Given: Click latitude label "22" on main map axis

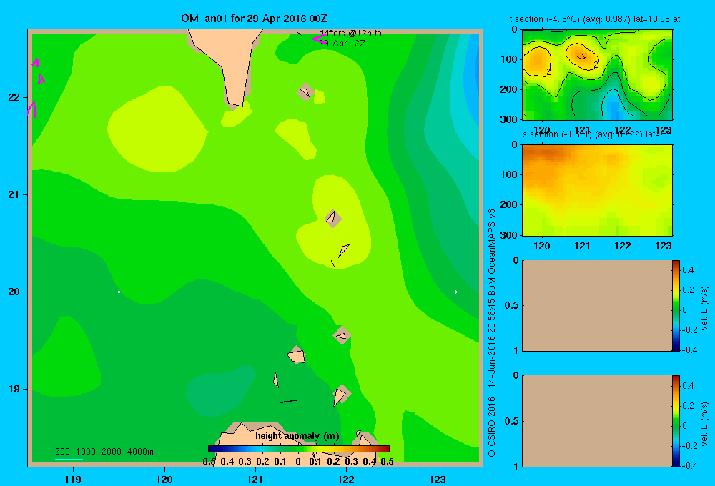Looking at the screenshot, I should coord(14,97).
